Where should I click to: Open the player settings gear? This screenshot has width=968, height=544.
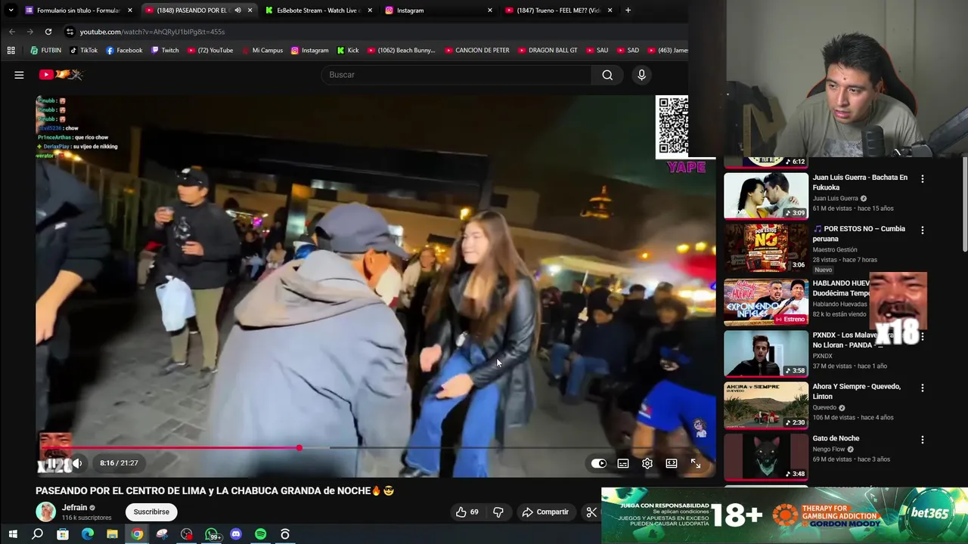pyautogui.click(x=647, y=463)
